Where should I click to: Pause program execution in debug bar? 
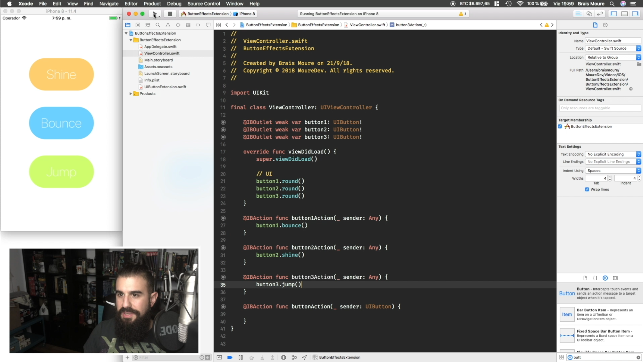[240, 357]
